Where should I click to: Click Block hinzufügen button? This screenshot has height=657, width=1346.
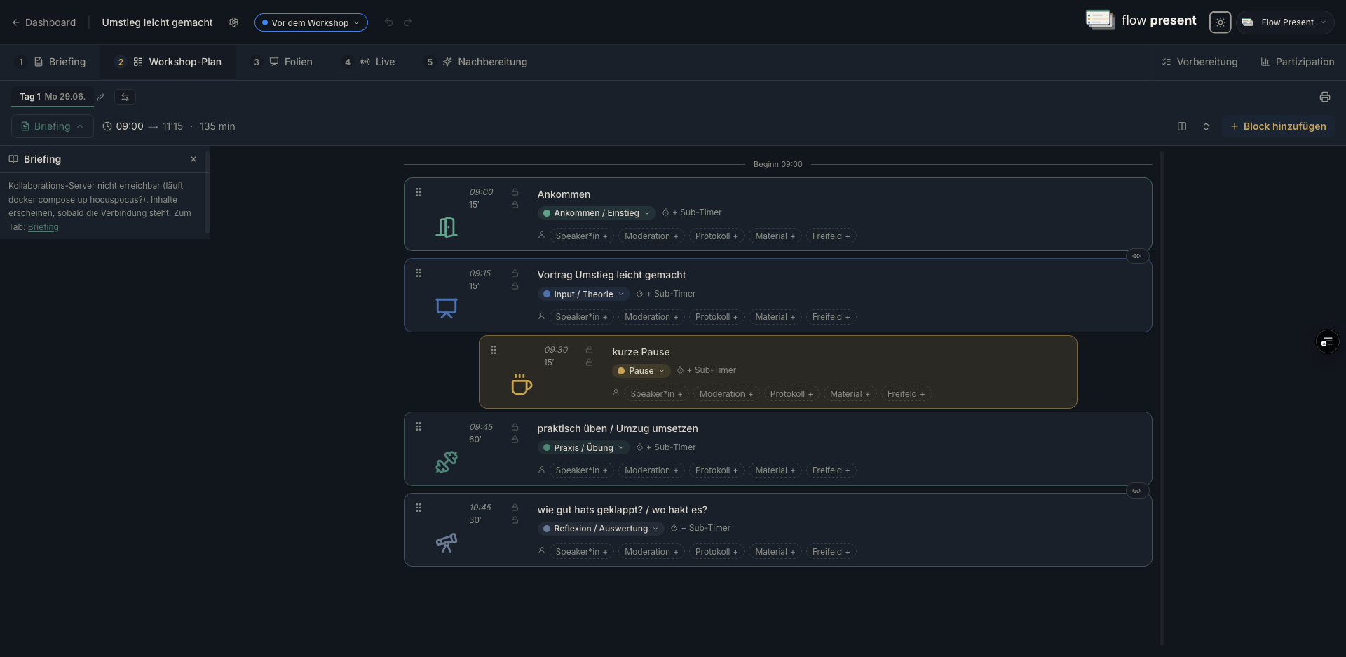(1278, 126)
